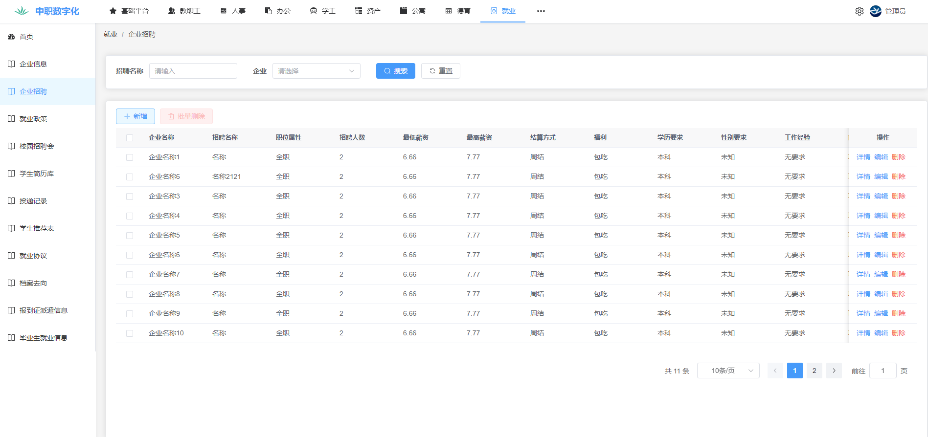Click the 招聘名称 search input field
The width and height of the screenshot is (928, 437).
coord(193,71)
